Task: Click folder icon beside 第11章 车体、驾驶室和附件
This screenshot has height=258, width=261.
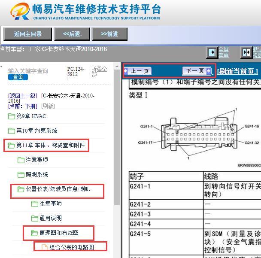Action: coord(12,145)
